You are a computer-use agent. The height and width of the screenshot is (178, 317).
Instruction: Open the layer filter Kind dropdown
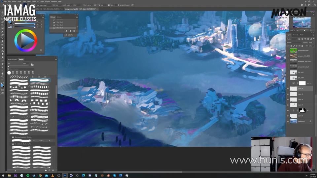point(292,39)
